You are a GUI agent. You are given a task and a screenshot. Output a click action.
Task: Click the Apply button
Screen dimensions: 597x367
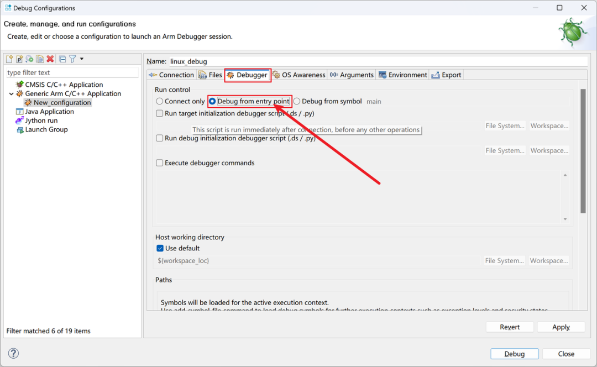pos(561,327)
